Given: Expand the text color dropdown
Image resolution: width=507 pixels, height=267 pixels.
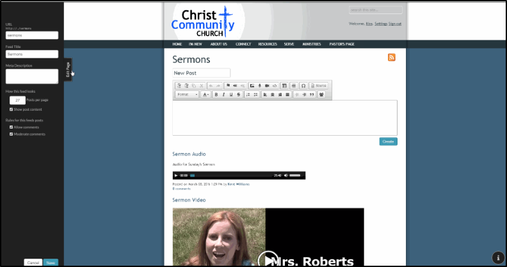Looking at the screenshot, I should click(206, 94).
